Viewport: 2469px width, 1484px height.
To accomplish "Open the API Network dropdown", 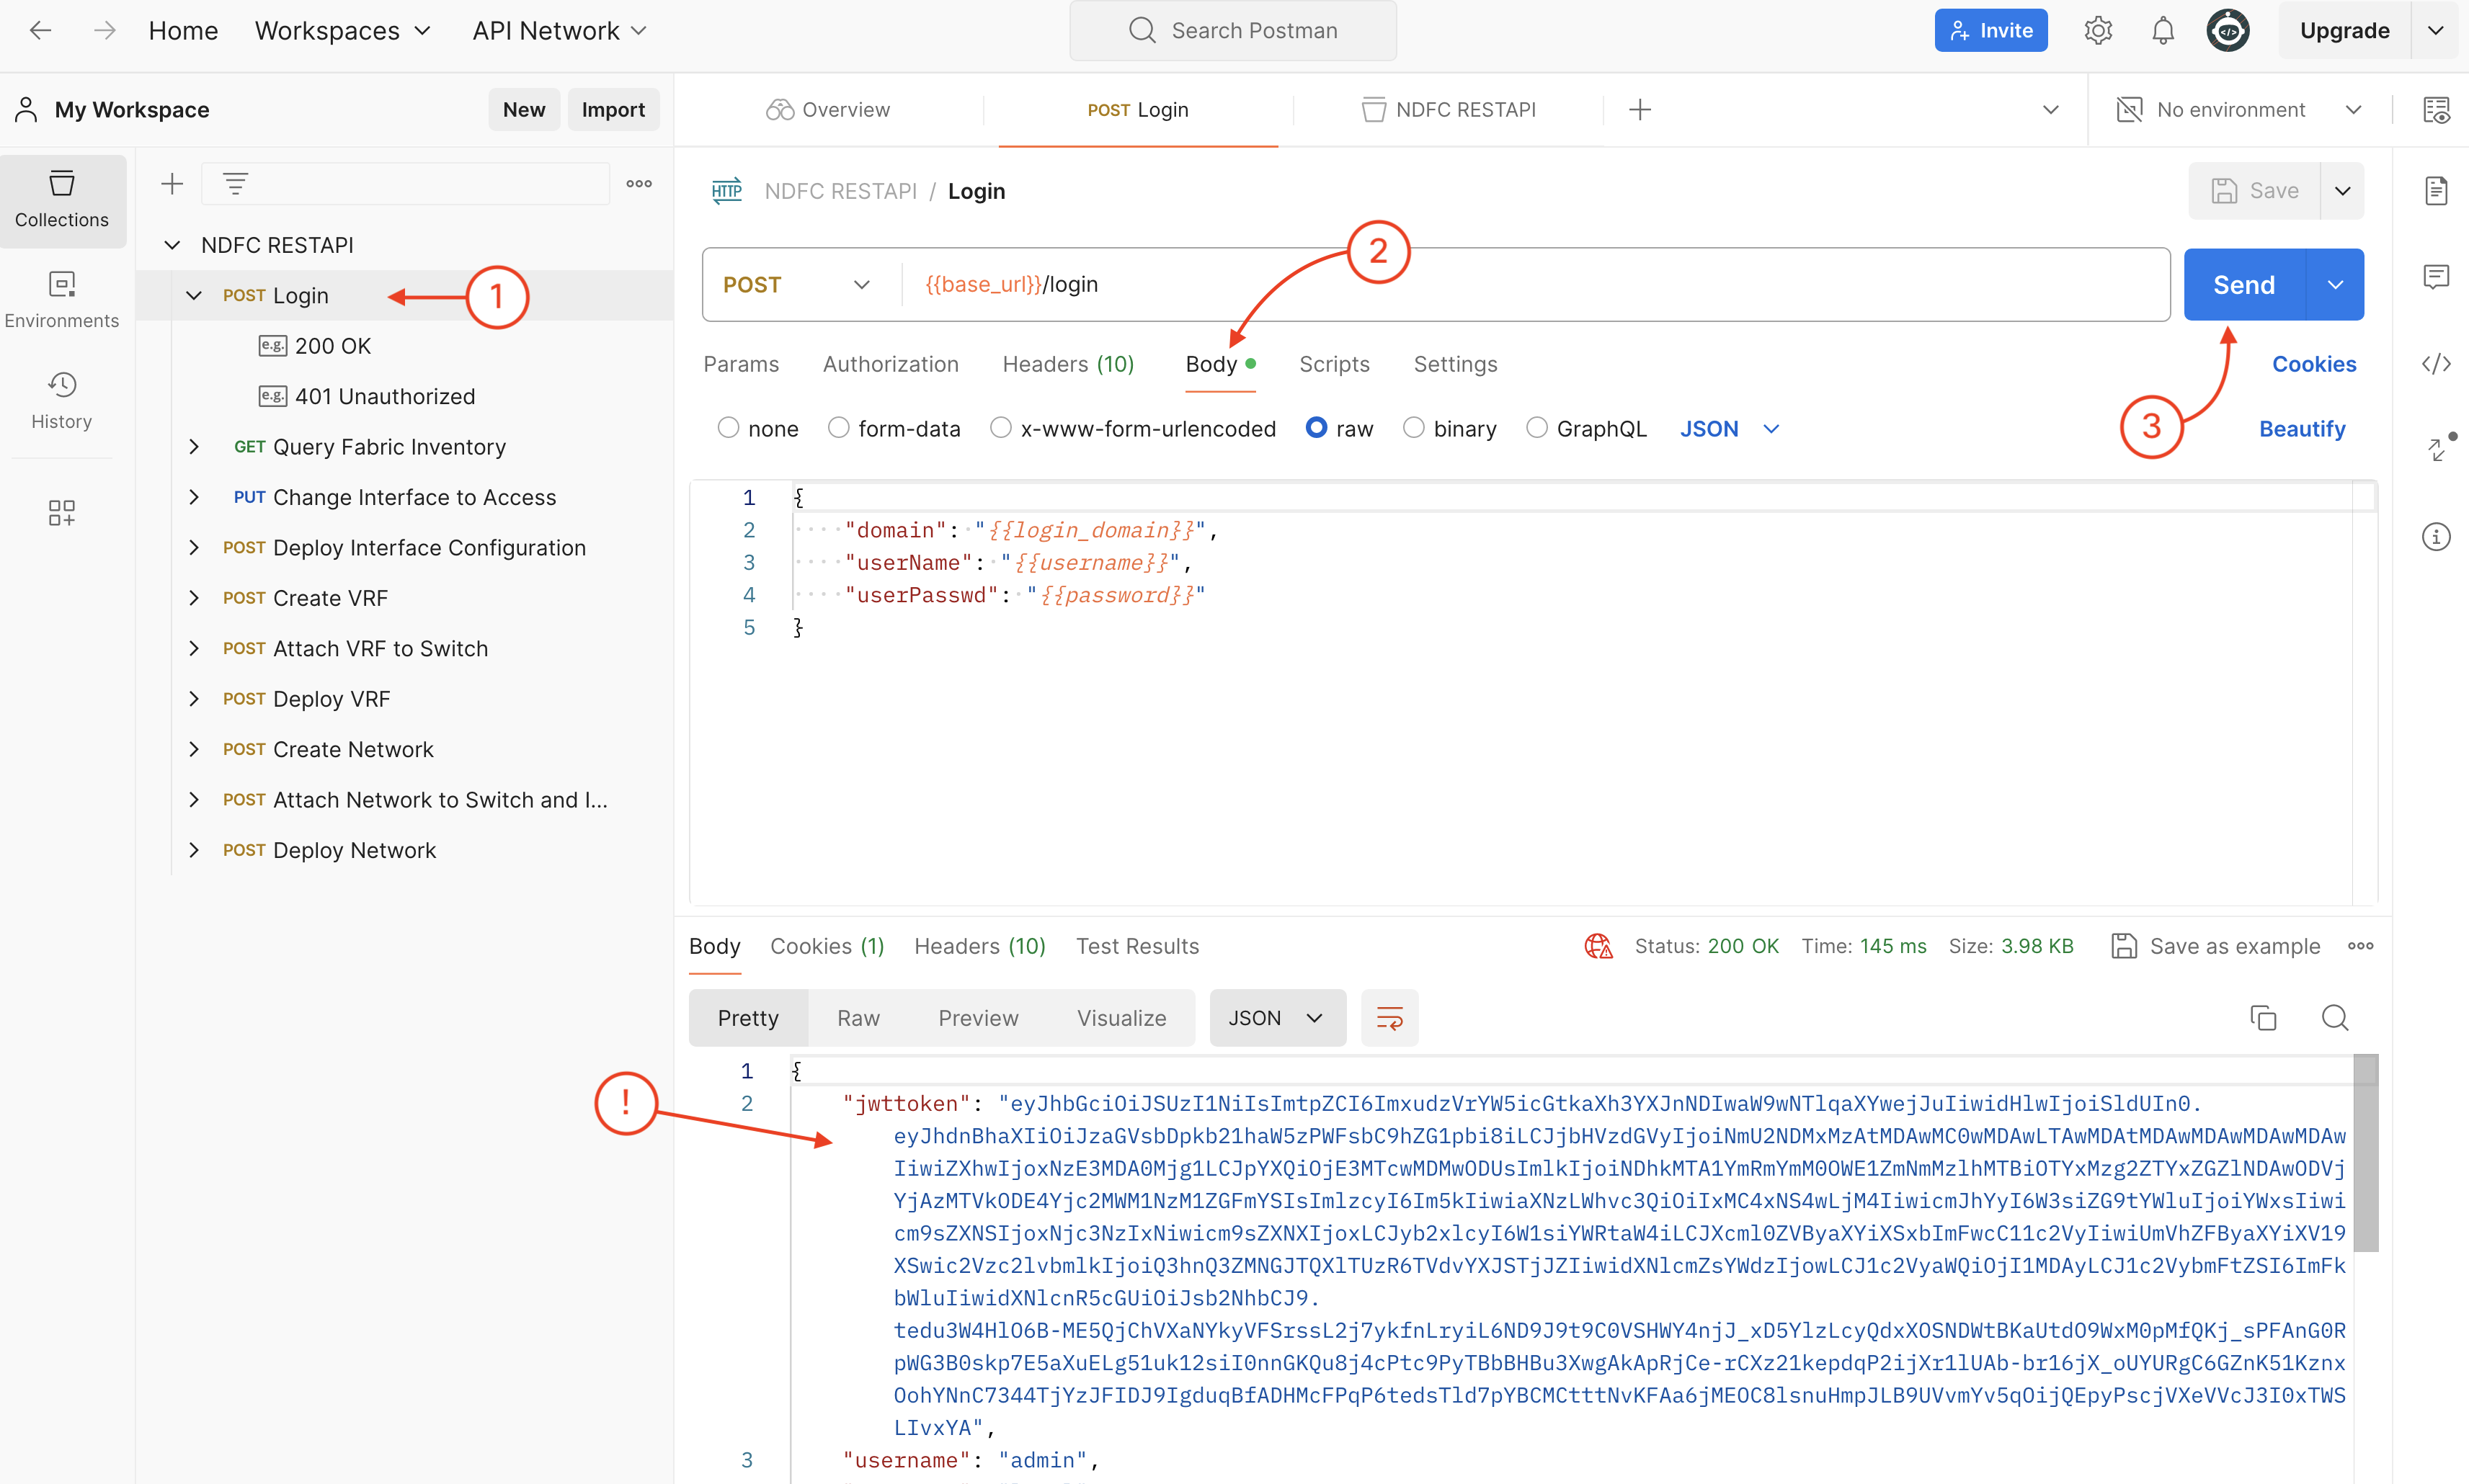I will pos(560,30).
